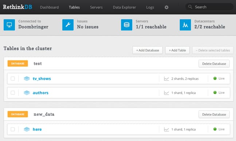The image size is (236, 141).
Task: Check the tv_shows table checkbox
Action: tap(13, 78)
